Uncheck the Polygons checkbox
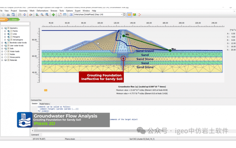This screenshot has width=236, height=148. tap(11, 37)
